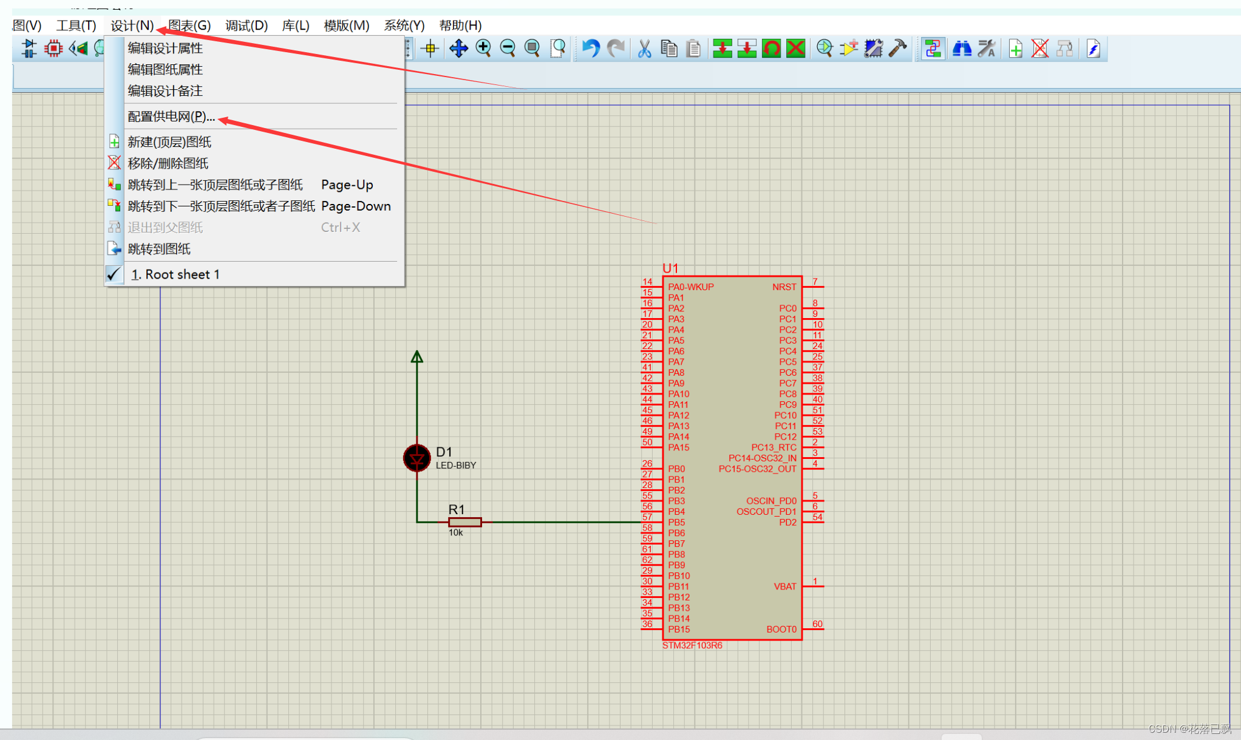The height and width of the screenshot is (740, 1241).
Task: Click the Search binoculars icon
Action: (962, 49)
